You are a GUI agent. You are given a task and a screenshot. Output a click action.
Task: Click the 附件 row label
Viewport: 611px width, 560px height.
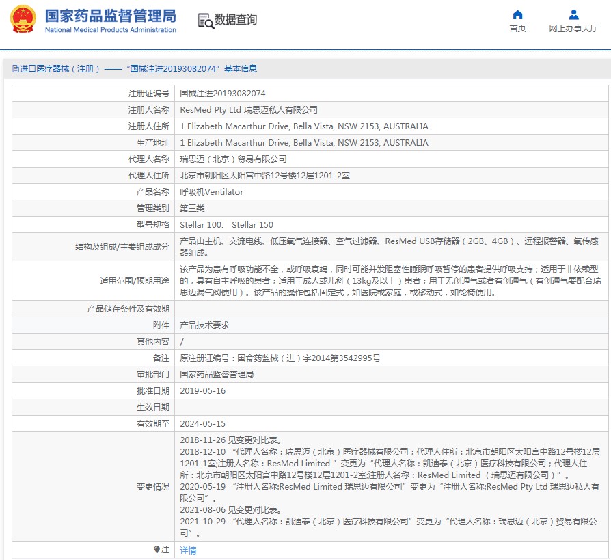161,325
